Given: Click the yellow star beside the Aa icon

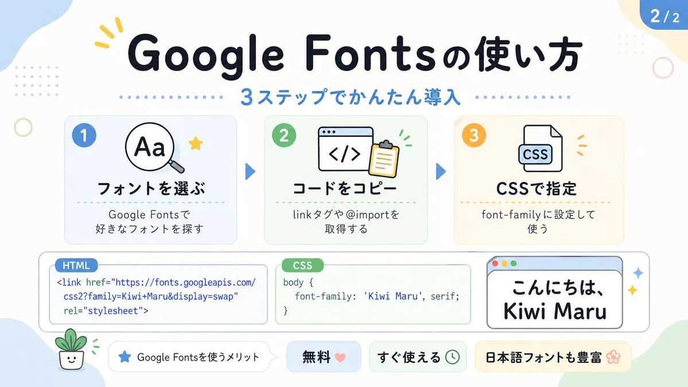Looking at the screenshot, I should (196, 143).
